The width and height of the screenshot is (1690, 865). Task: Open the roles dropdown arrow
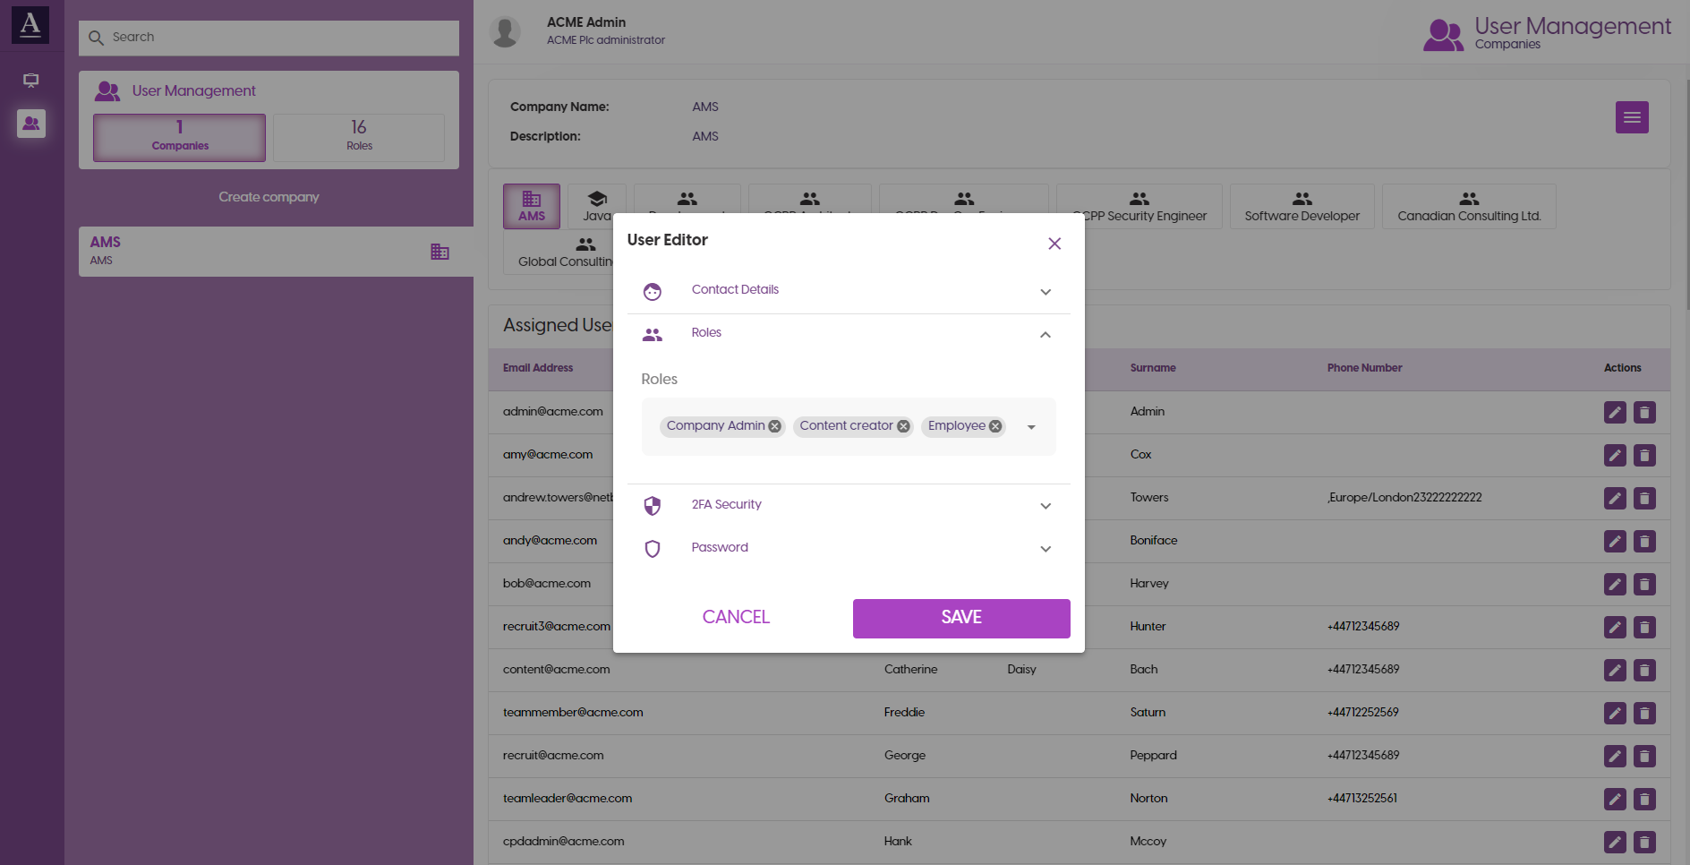coord(1031,427)
